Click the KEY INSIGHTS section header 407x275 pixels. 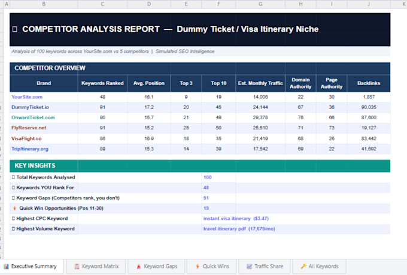[200, 166]
